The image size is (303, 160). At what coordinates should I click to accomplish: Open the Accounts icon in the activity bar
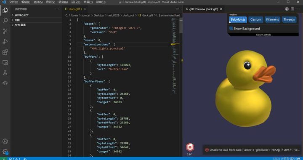tap(5, 141)
